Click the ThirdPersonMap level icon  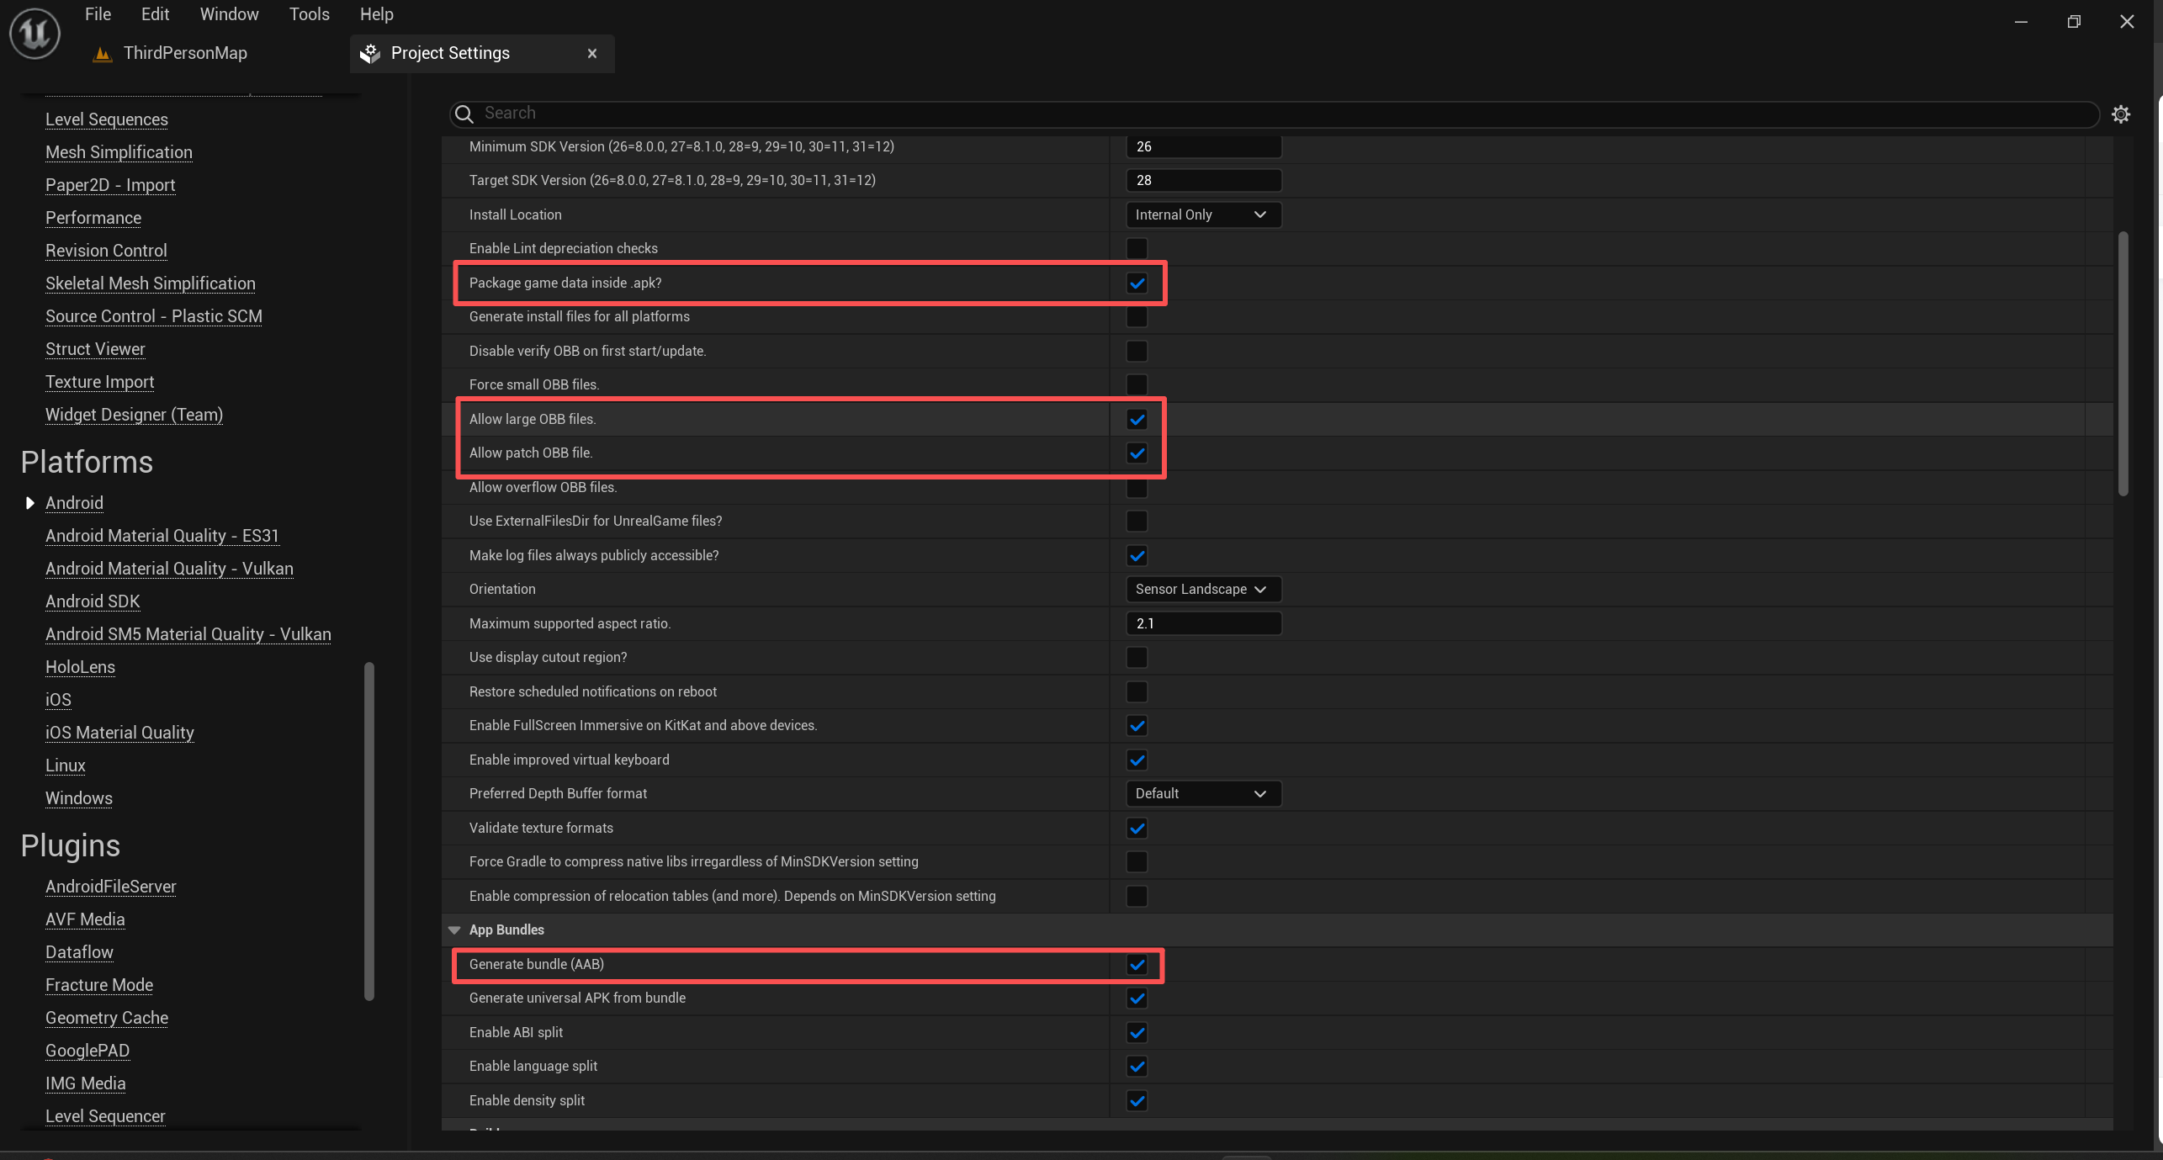(x=103, y=54)
